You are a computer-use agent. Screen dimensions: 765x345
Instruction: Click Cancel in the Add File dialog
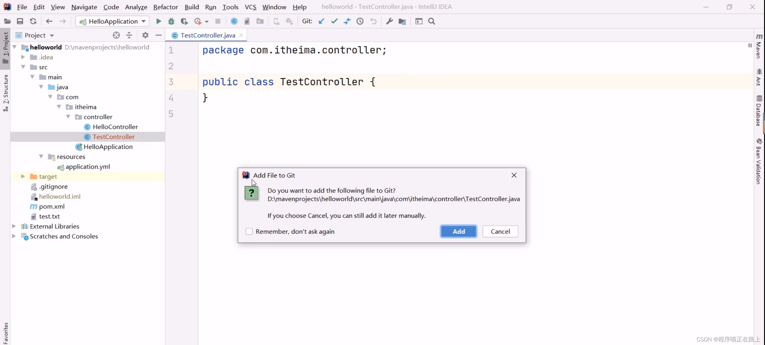pos(500,231)
